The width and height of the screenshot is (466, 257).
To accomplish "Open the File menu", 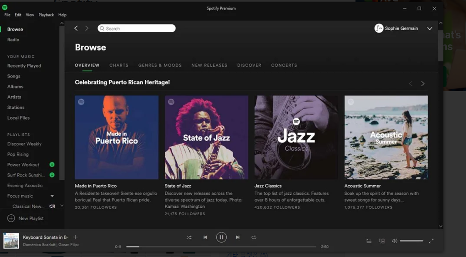I will coord(7,15).
